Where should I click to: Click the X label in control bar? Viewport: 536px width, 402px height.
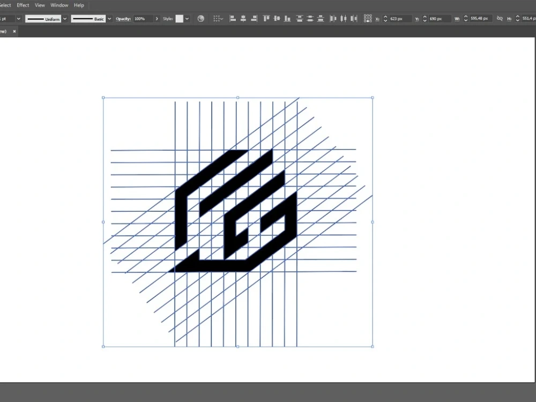(x=377, y=19)
